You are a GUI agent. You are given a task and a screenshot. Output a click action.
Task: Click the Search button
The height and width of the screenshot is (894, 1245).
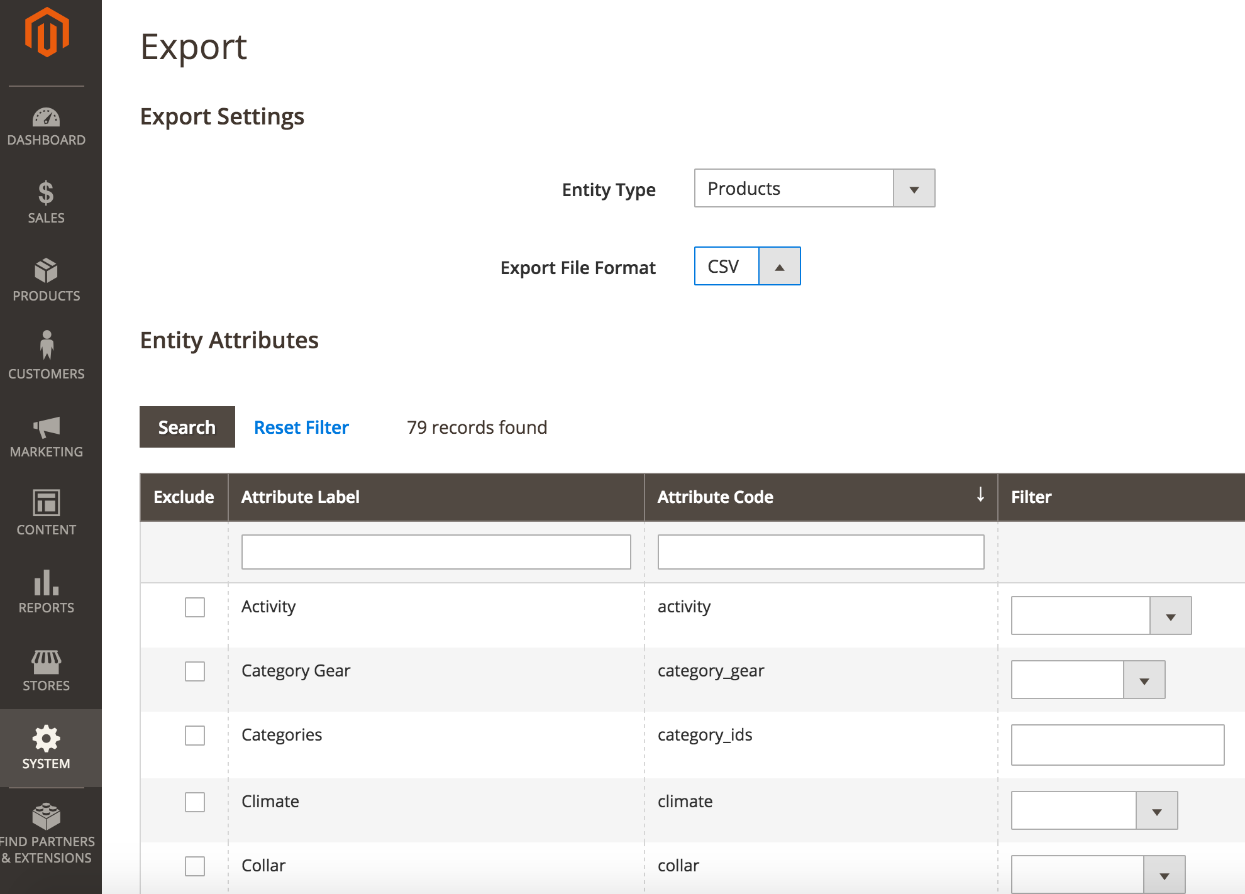187,427
